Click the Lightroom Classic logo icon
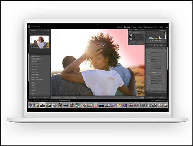The image size is (193, 146). (x=29, y=27)
